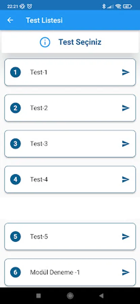Tap the send arrow on Test-5

pyautogui.click(x=126, y=236)
